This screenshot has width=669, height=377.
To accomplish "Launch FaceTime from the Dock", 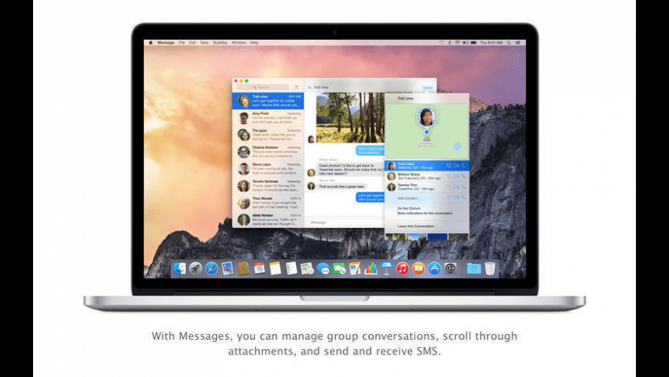I will click(339, 268).
